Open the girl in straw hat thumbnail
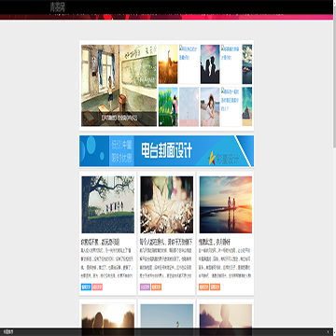The height and width of the screenshot is (336, 336). [210, 106]
